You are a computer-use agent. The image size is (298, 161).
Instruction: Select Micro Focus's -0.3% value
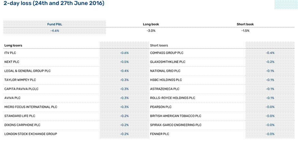pos(124,107)
